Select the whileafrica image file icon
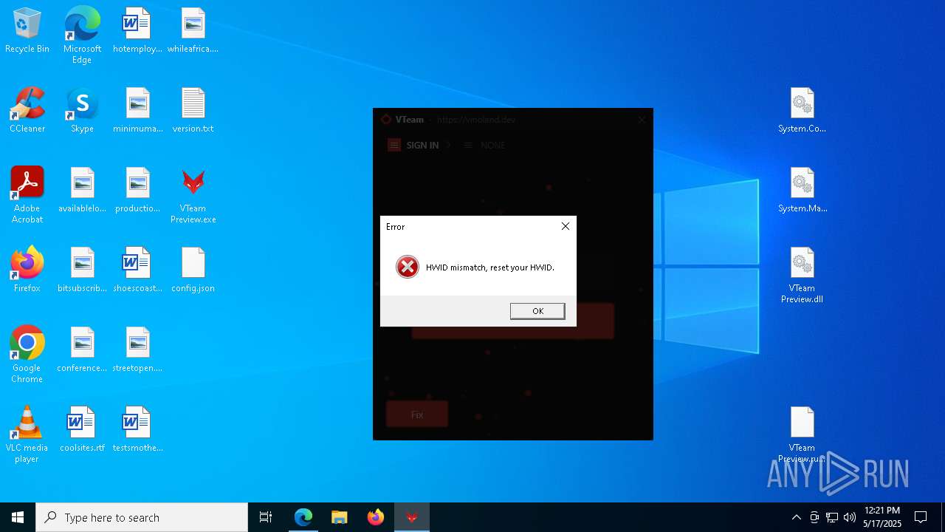Image resolution: width=945 pixels, height=532 pixels. (193, 30)
